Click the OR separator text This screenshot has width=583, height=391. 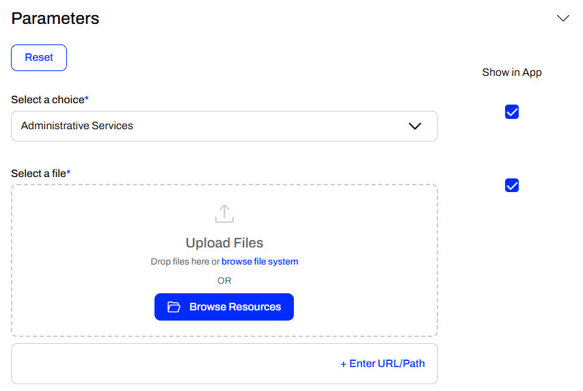224,281
